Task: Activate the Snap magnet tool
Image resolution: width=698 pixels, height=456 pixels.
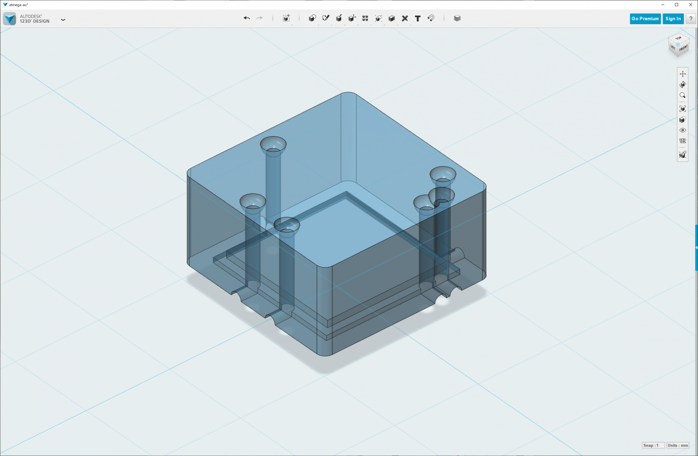Action: [431, 18]
